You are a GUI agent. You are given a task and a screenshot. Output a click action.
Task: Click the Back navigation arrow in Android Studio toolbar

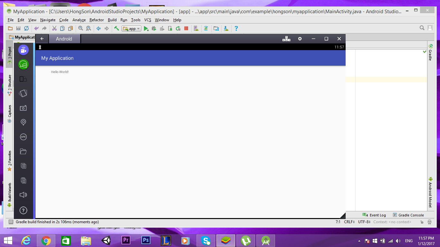coord(99,28)
